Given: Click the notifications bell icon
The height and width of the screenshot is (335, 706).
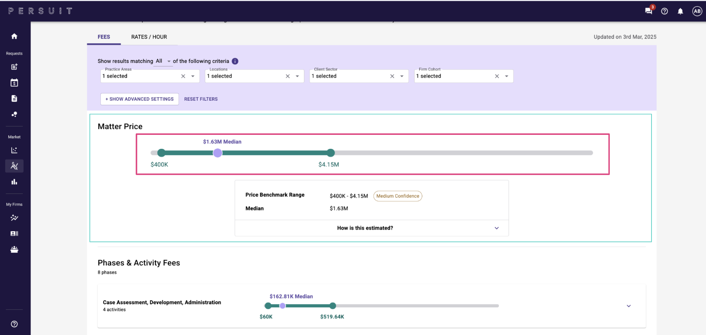Looking at the screenshot, I should click(680, 11).
